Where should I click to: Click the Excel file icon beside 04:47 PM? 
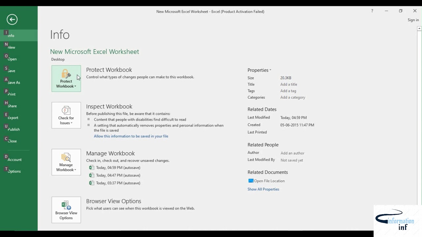point(92,175)
